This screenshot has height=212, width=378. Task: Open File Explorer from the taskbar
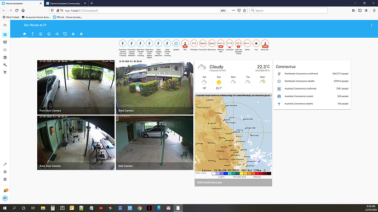point(43,208)
